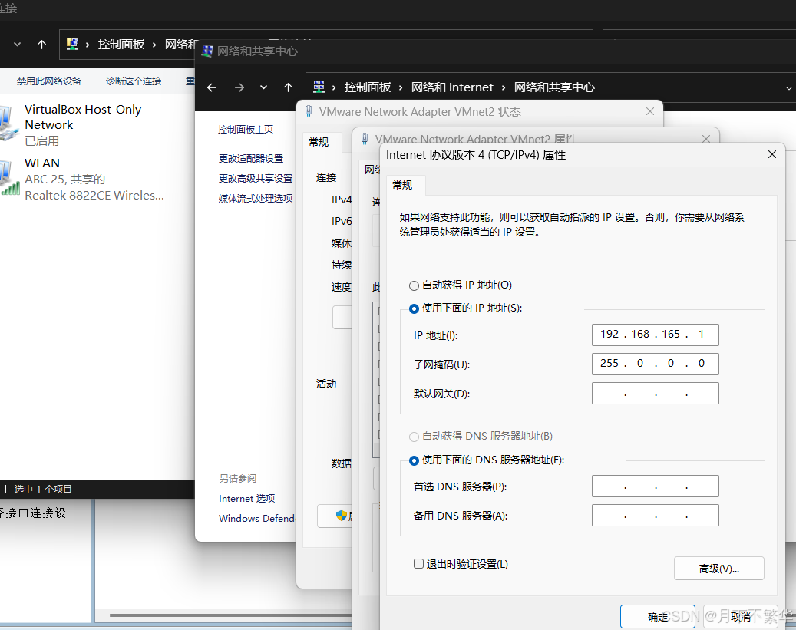Click the IP address input field
This screenshot has height=630, width=796.
[655, 335]
